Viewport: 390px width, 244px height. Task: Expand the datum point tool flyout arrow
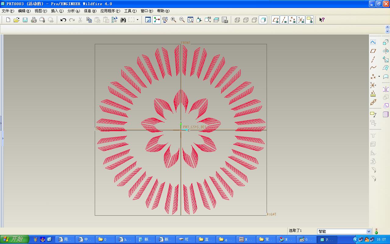379,76
